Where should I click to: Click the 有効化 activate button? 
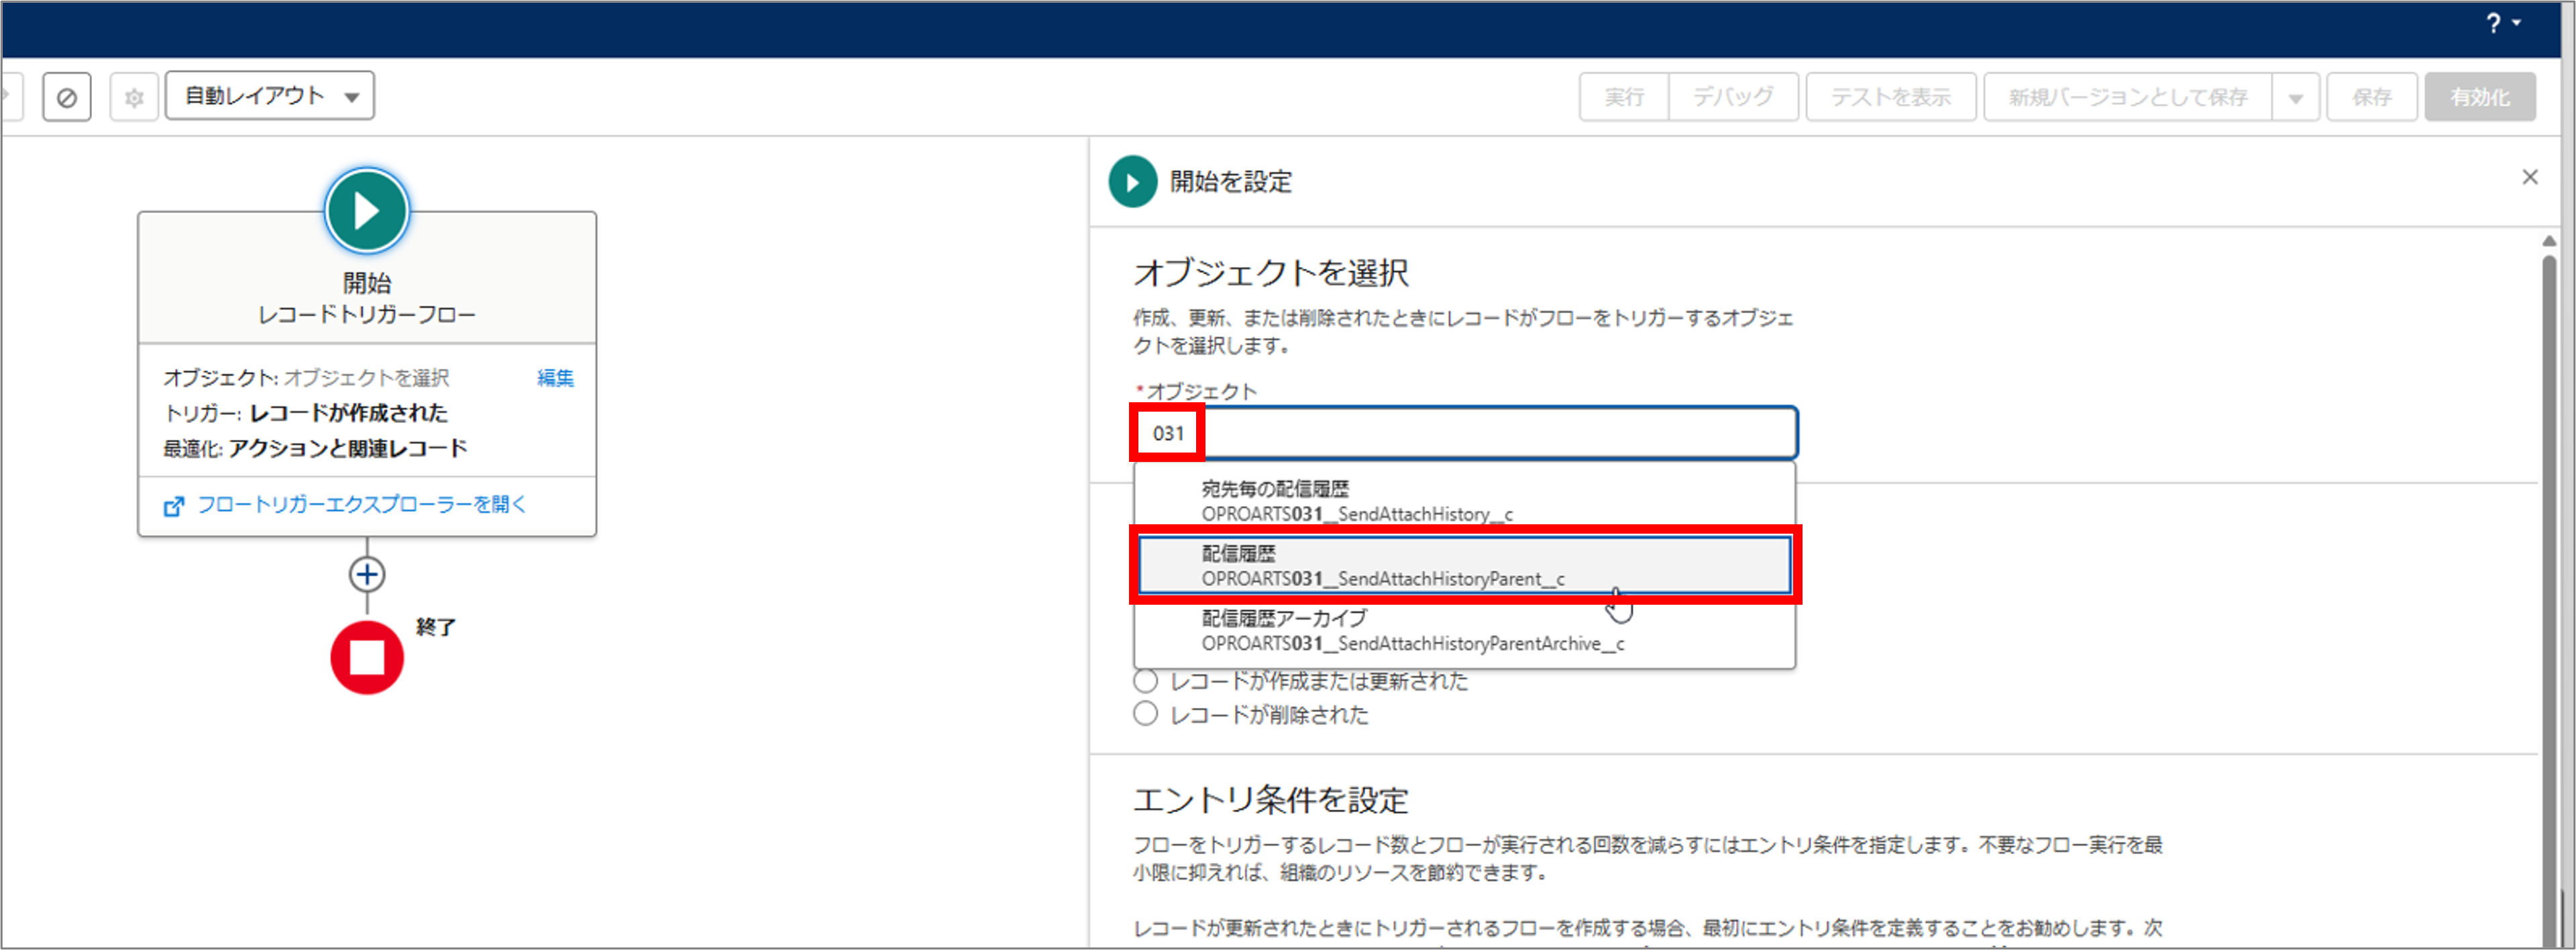pyautogui.click(x=2480, y=96)
